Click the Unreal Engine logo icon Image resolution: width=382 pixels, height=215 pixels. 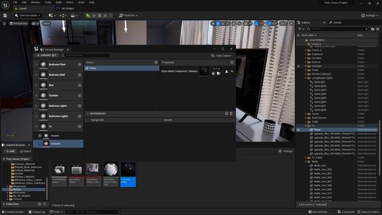5,5
